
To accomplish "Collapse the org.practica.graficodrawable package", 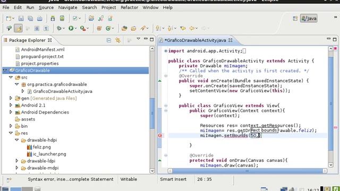I will point(16,84).
